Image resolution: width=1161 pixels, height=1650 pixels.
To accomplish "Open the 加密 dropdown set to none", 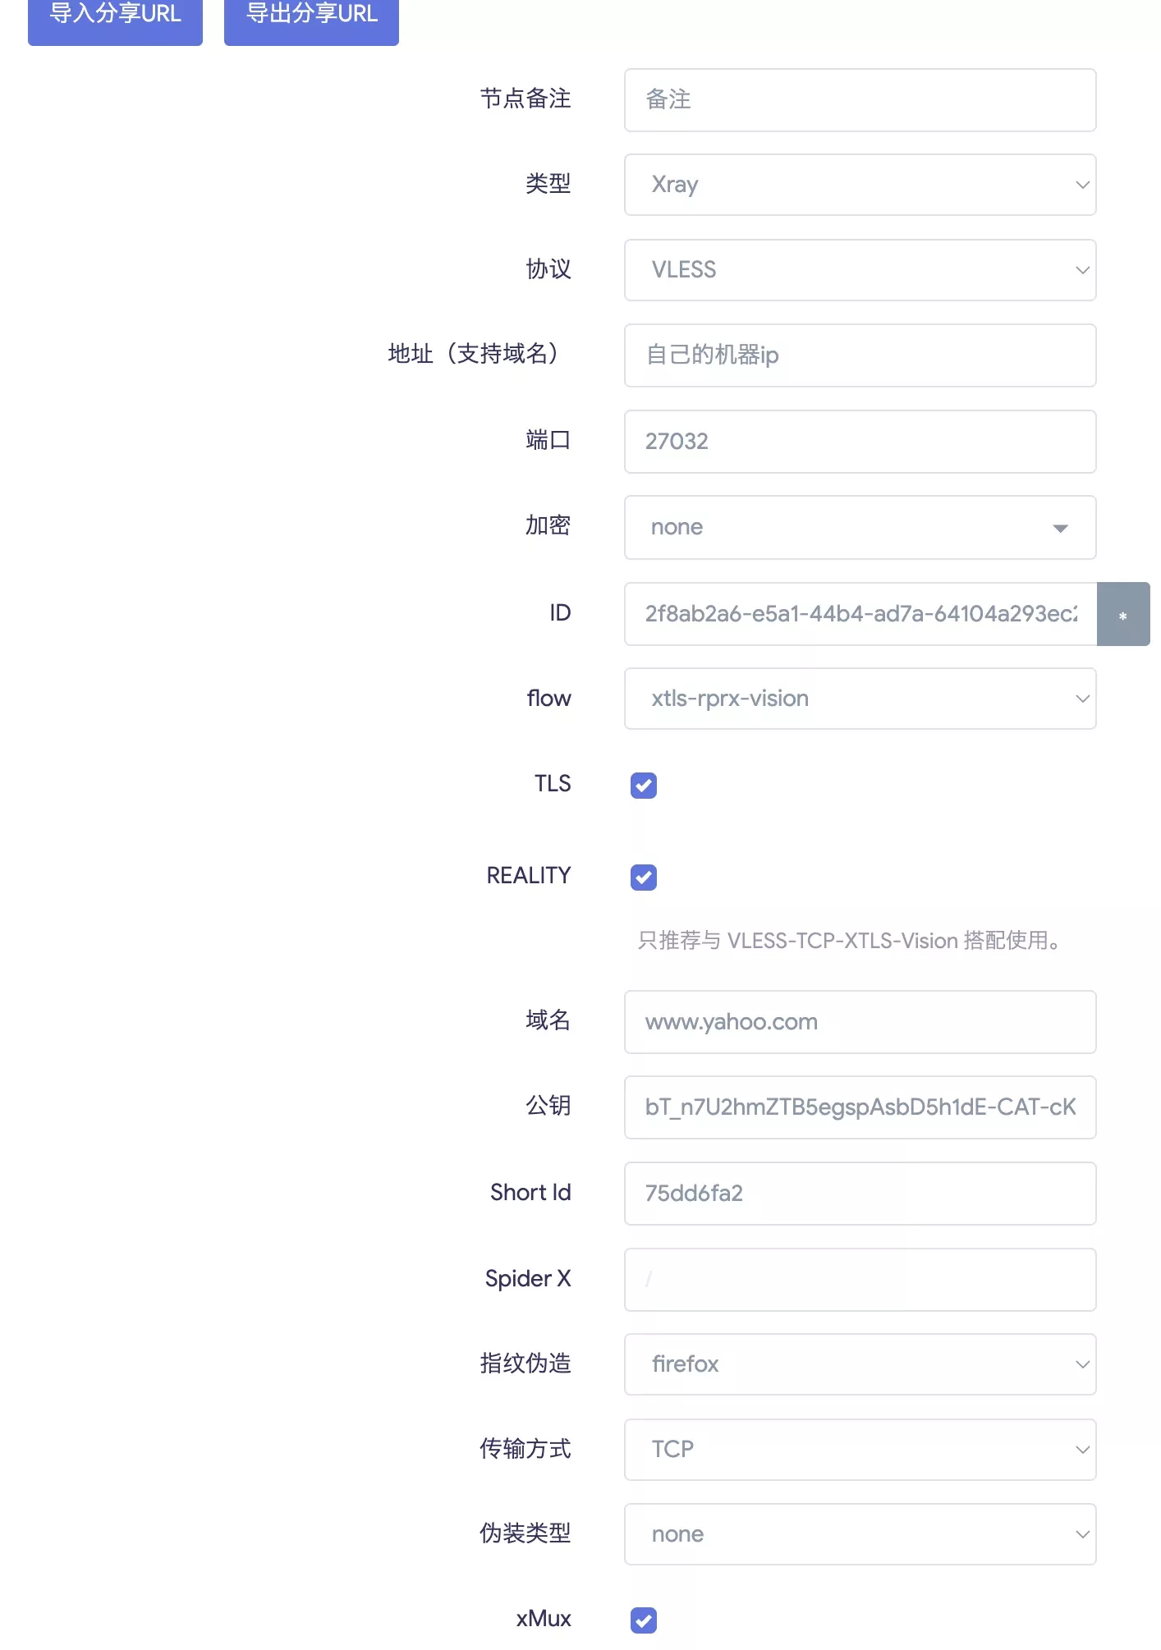I will tap(860, 527).
